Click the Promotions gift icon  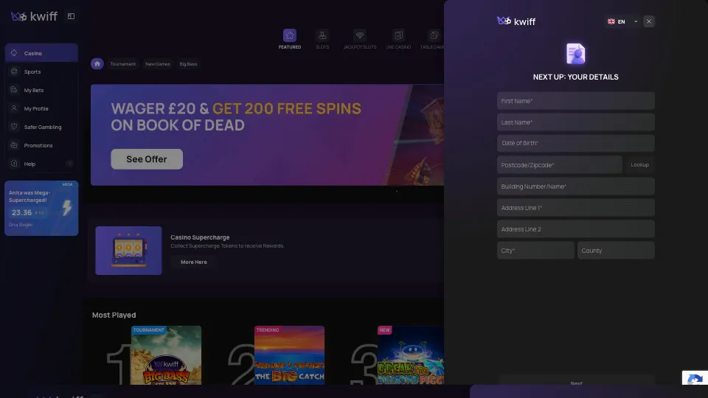pos(14,145)
